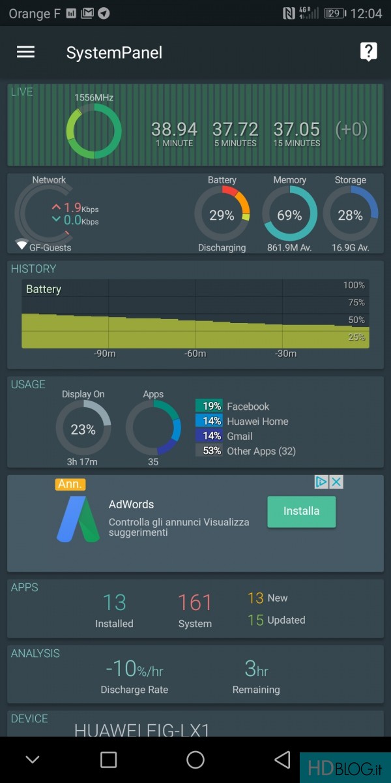Tap the Huawei Home 14% color swatch
This screenshot has width=391, height=783.
tap(209, 422)
